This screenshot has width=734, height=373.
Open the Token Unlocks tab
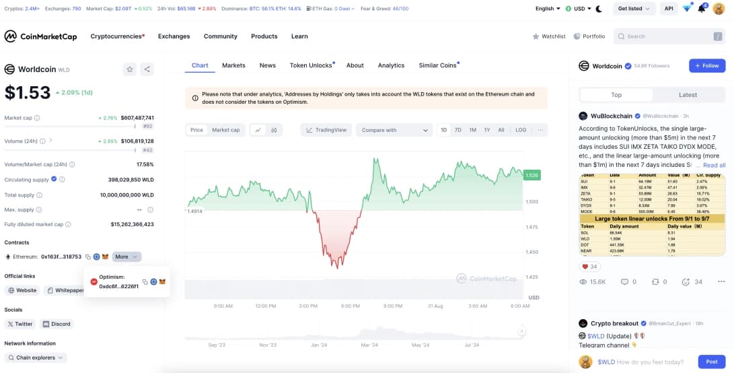coord(311,65)
